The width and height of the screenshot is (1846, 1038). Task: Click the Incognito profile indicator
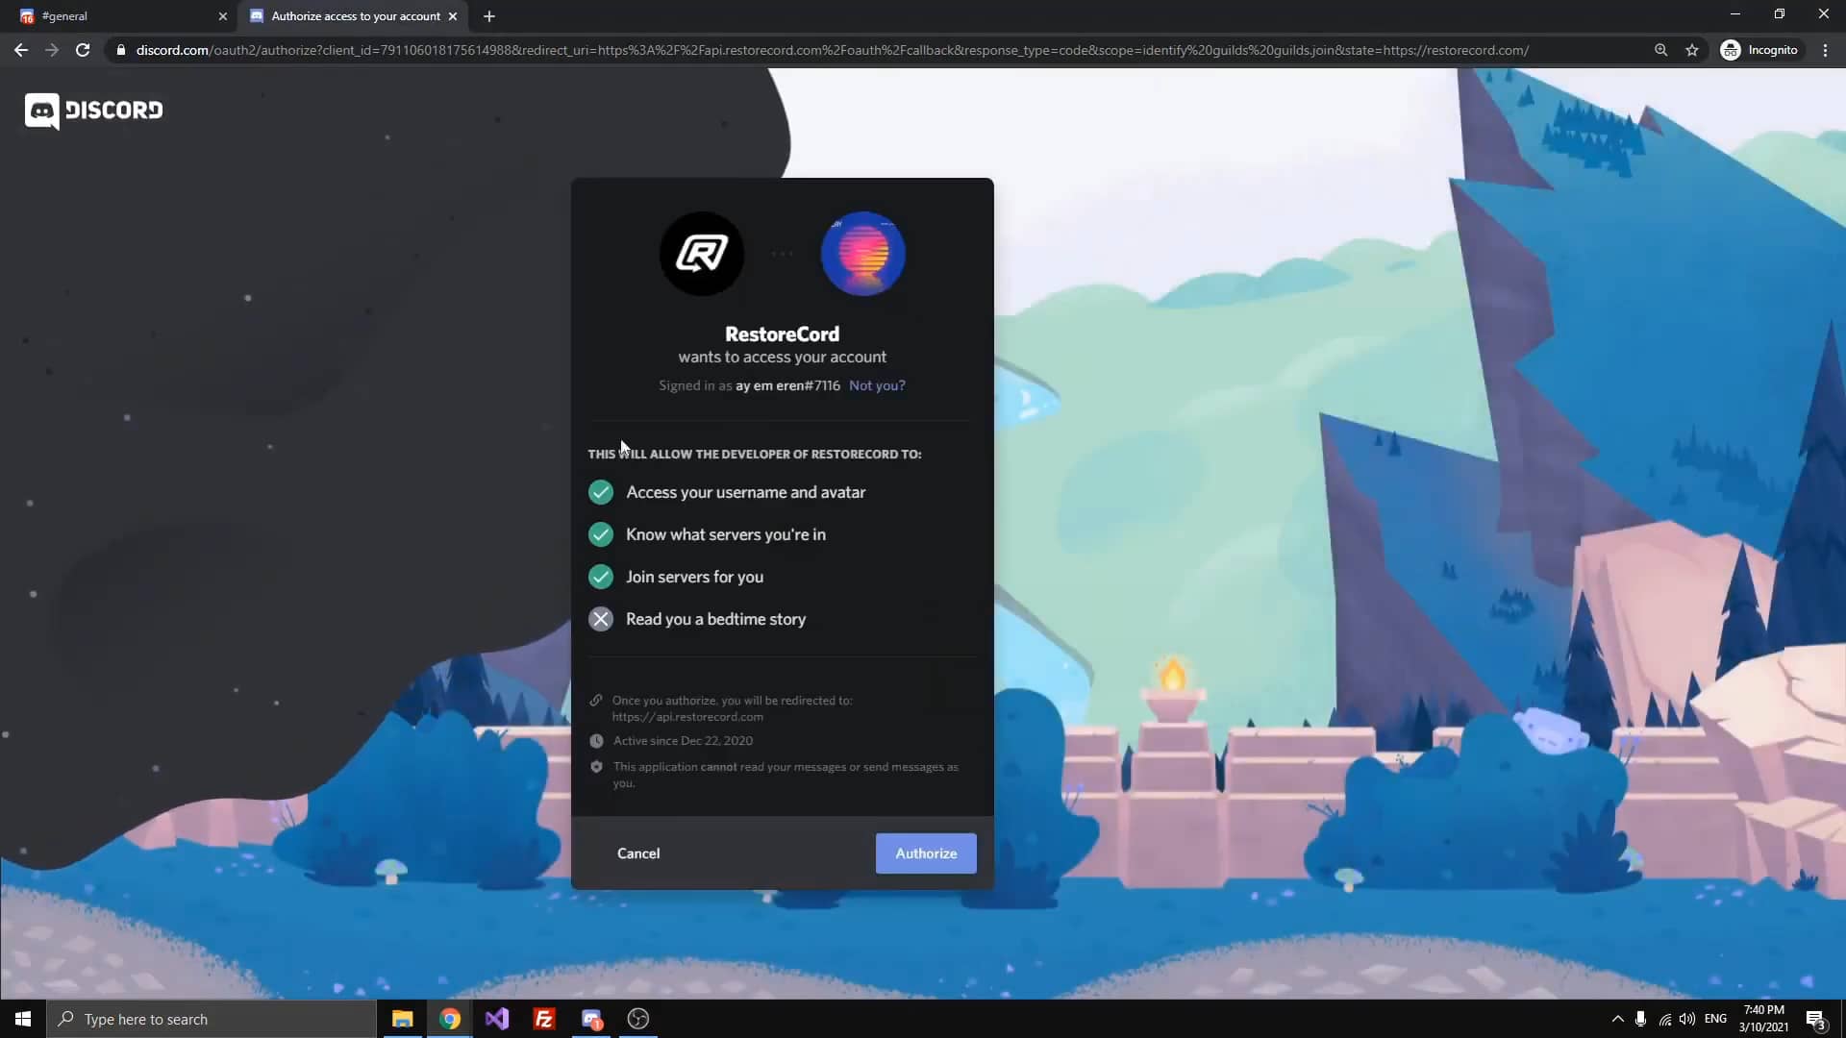click(x=1759, y=50)
